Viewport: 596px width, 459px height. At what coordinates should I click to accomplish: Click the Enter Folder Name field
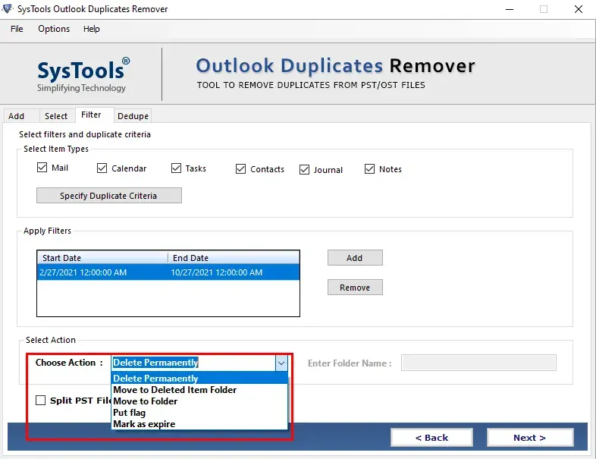click(x=478, y=363)
